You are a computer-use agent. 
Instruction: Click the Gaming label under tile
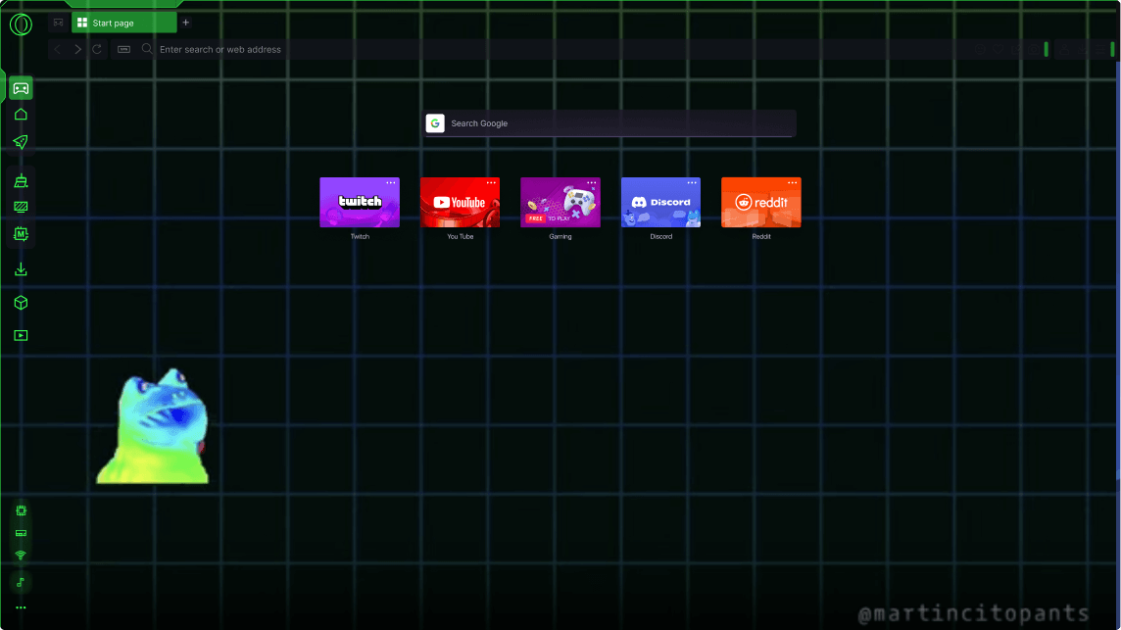pyautogui.click(x=560, y=237)
